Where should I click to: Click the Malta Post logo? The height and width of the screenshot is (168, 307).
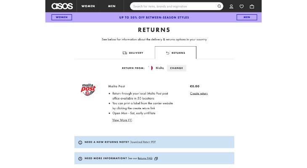click(x=88, y=89)
